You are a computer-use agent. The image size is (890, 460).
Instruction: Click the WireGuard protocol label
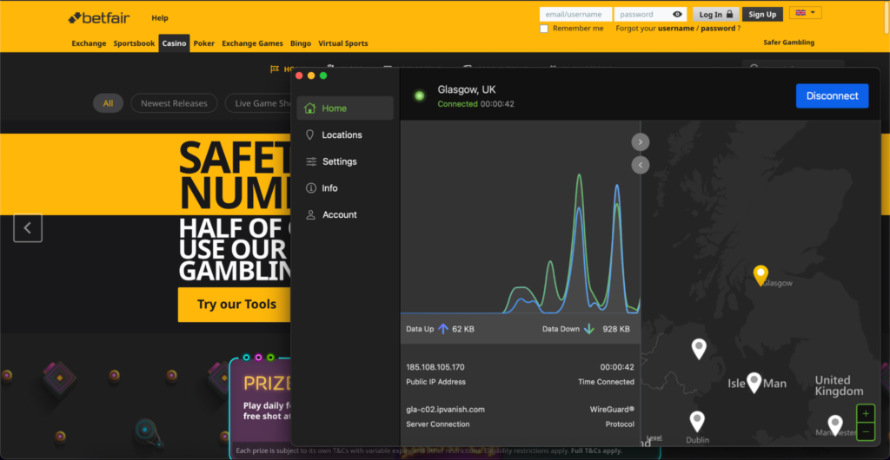612,409
